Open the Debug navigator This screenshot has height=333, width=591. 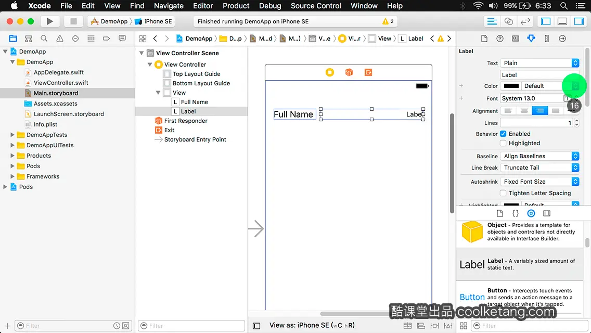tap(91, 39)
